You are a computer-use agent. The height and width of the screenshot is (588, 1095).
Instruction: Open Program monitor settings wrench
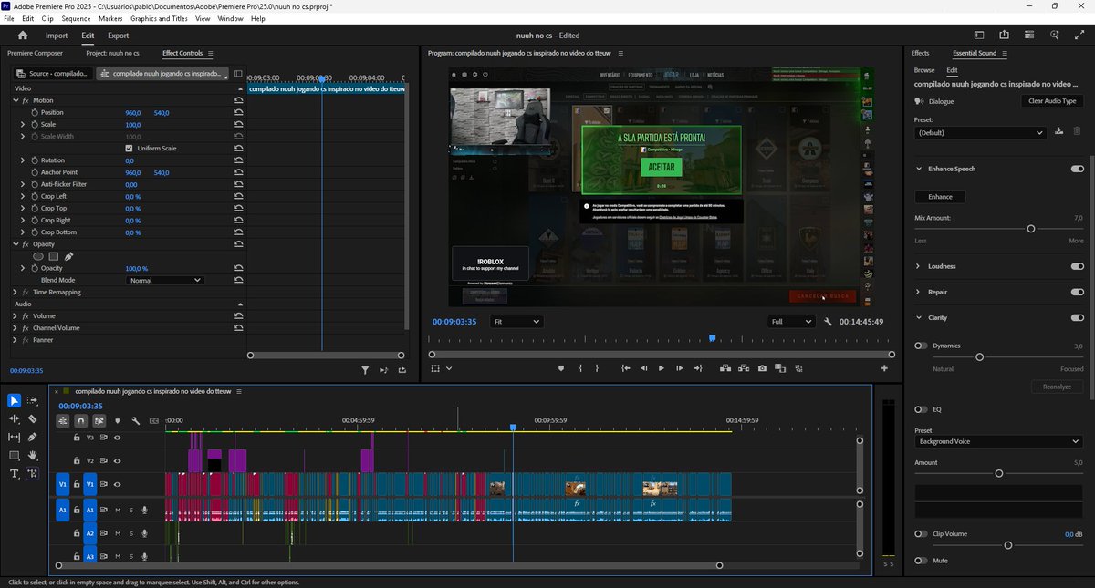tap(829, 322)
